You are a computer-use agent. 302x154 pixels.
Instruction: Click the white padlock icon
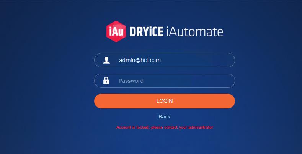tap(106, 80)
